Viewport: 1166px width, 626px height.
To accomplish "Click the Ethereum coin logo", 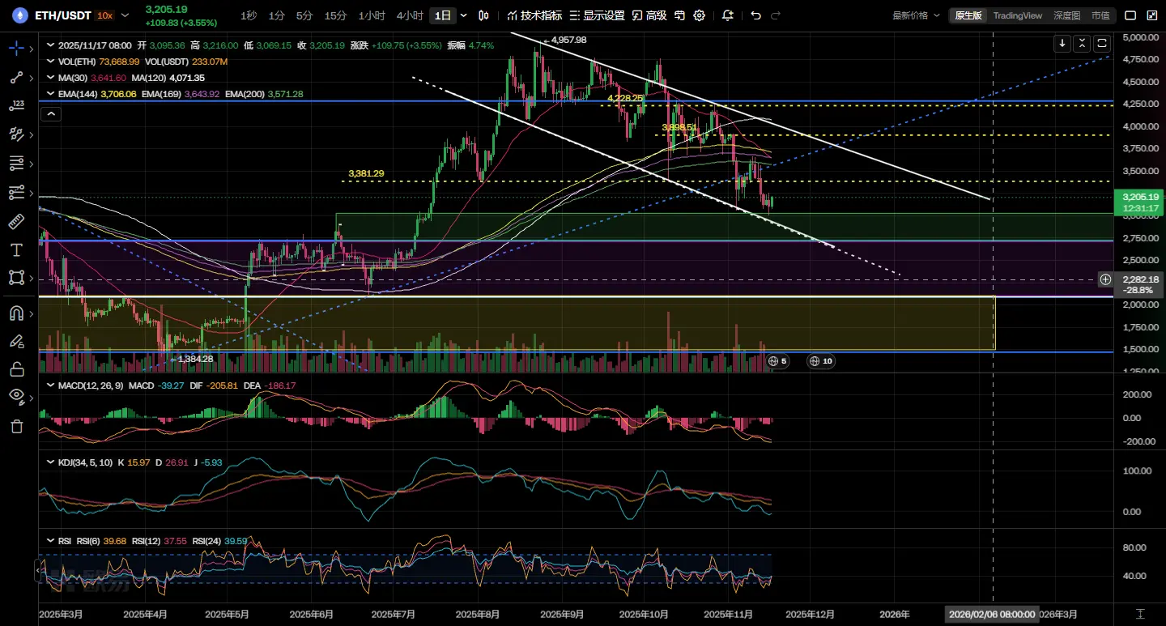I will (x=19, y=15).
